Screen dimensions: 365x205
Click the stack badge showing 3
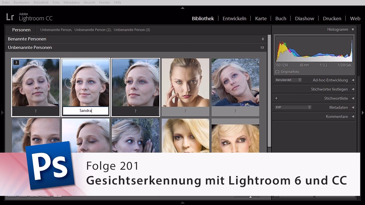click(x=16, y=62)
